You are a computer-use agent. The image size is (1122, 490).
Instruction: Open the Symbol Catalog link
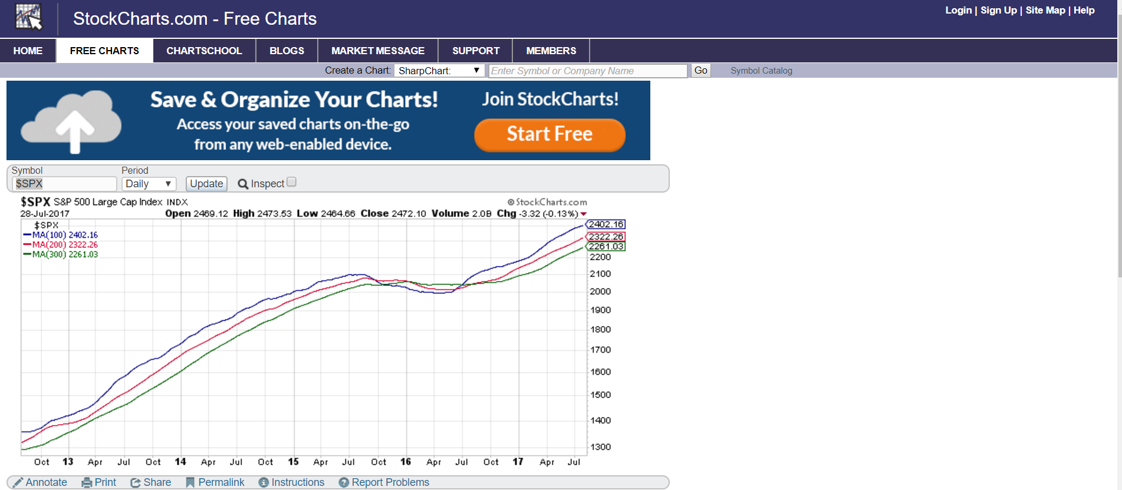(761, 71)
